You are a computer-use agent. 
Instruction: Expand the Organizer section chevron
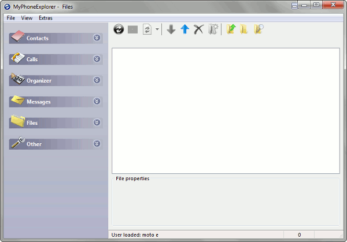[97, 80]
